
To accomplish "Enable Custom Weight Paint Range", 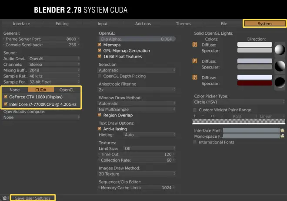I will (195, 110).
